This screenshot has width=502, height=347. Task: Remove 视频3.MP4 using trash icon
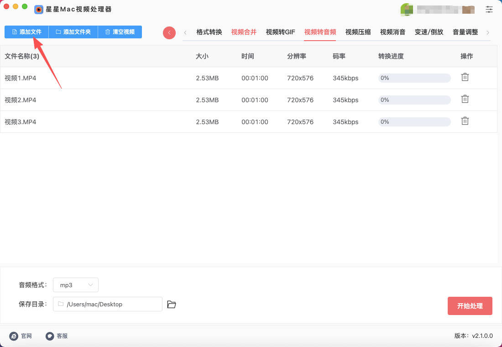click(465, 121)
